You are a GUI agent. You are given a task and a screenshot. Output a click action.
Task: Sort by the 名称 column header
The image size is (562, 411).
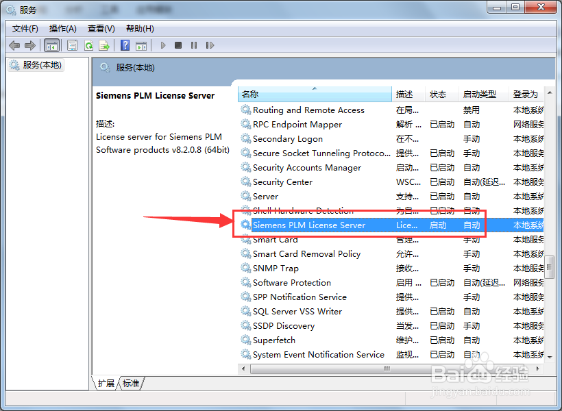pyautogui.click(x=315, y=95)
